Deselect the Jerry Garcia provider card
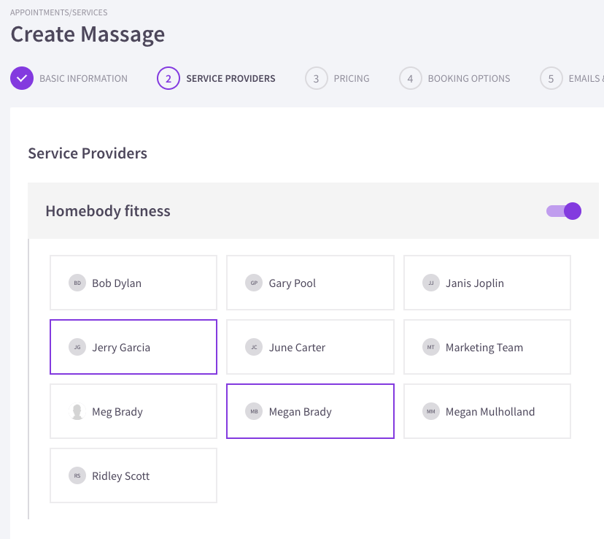Image resolution: width=604 pixels, height=539 pixels. [x=133, y=347]
